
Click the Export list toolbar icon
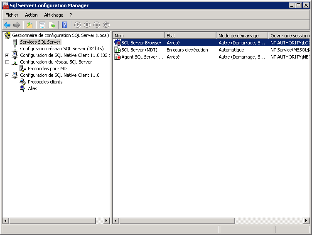(x=52, y=25)
